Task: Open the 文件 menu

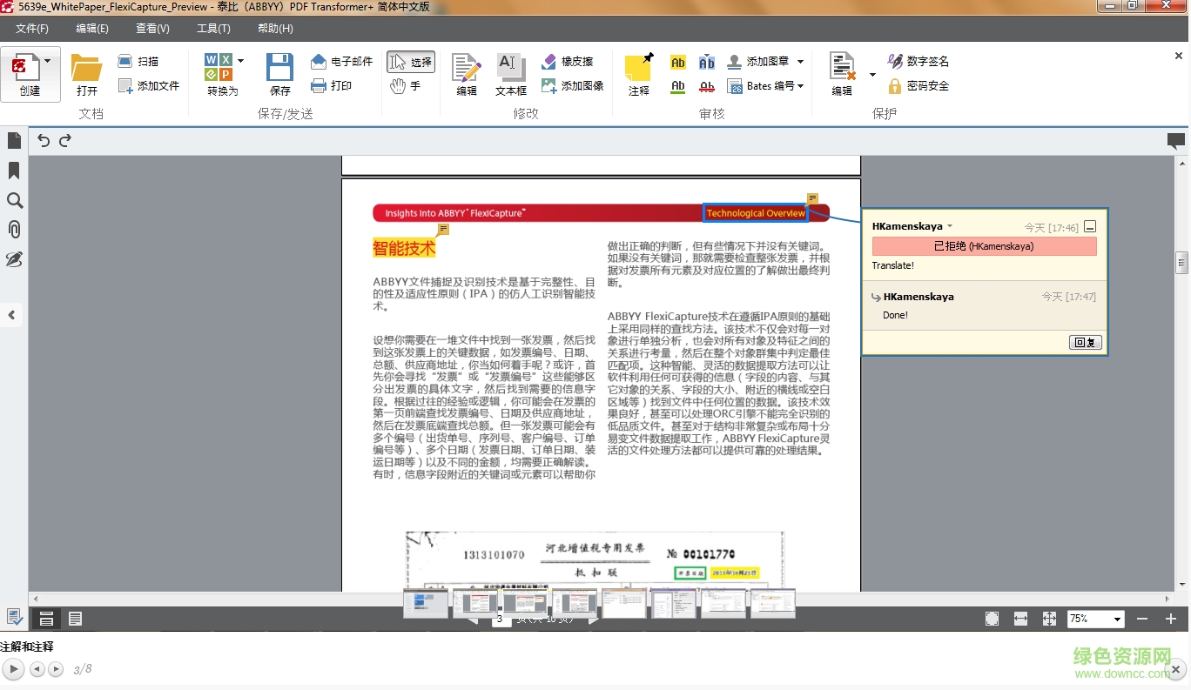Action: pyautogui.click(x=31, y=28)
